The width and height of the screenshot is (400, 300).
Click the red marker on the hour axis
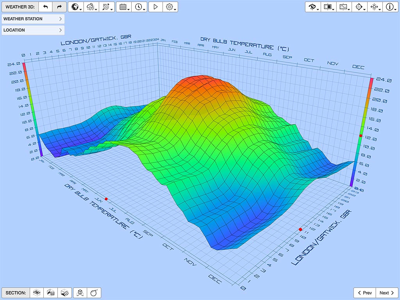point(300,230)
